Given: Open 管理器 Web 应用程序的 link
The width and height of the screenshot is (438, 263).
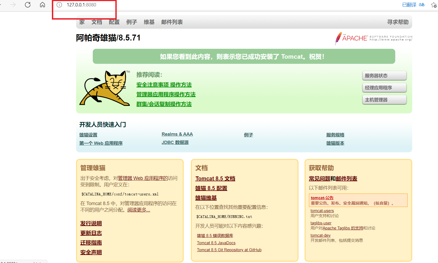Looking at the screenshot, I should pyautogui.click(x=143, y=178).
